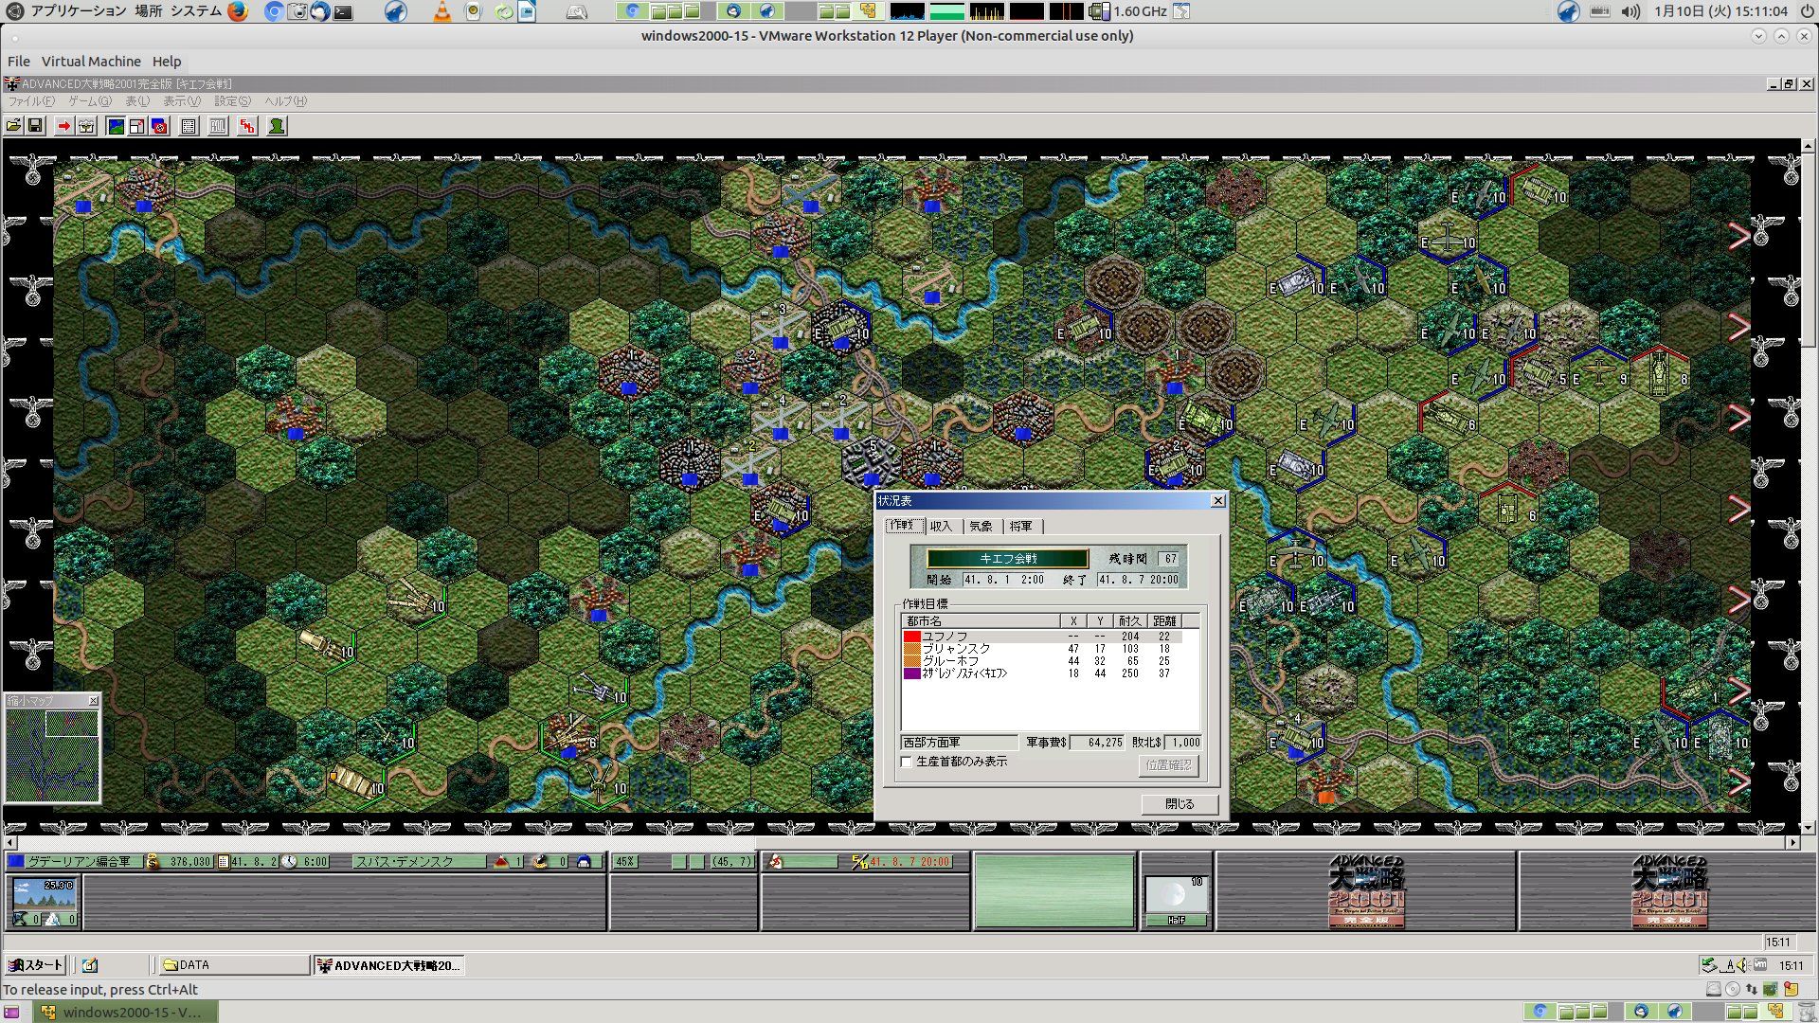Toggle the 生産首都のみ表示 checkbox
Viewport: 1819px width, 1023px height.
point(907,762)
